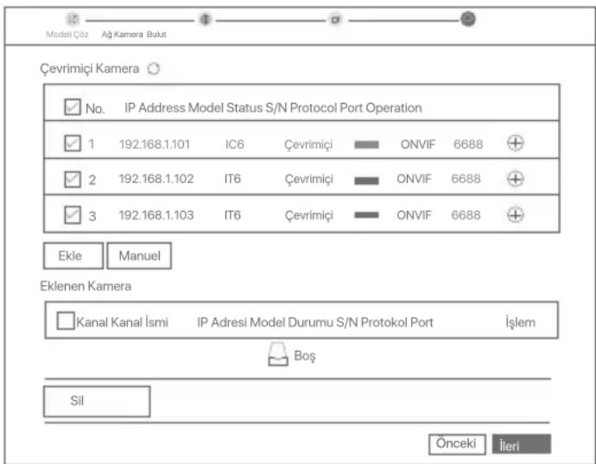Click the Sil button
The width and height of the screenshot is (596, 464).
point(97,401)
